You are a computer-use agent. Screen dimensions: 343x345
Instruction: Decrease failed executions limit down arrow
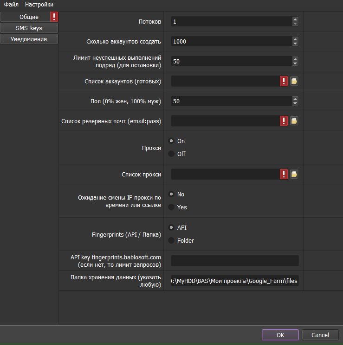(x=295, y=63)
